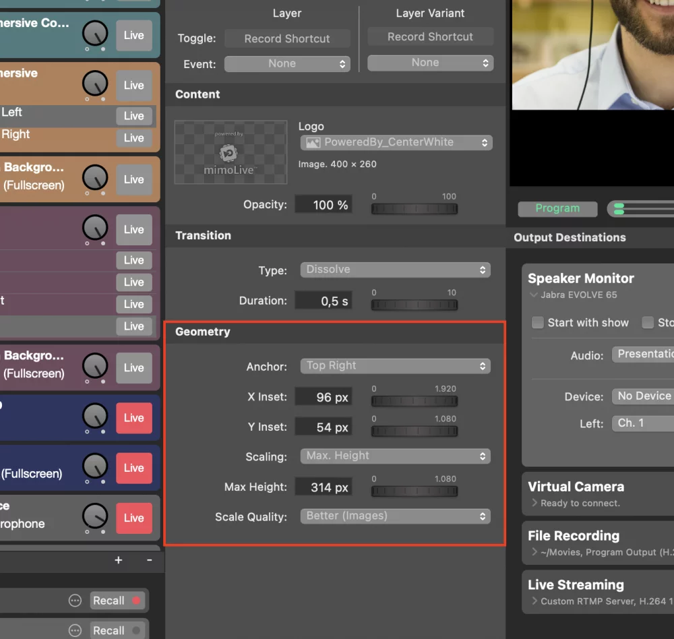Click the Max Height value field

pos(324,487)
